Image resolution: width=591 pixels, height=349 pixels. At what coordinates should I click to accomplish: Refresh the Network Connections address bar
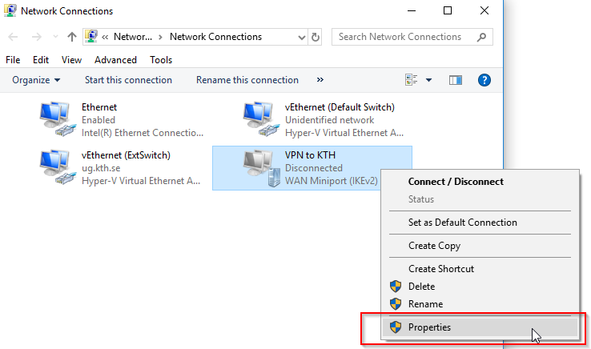[x=316, y=37]
